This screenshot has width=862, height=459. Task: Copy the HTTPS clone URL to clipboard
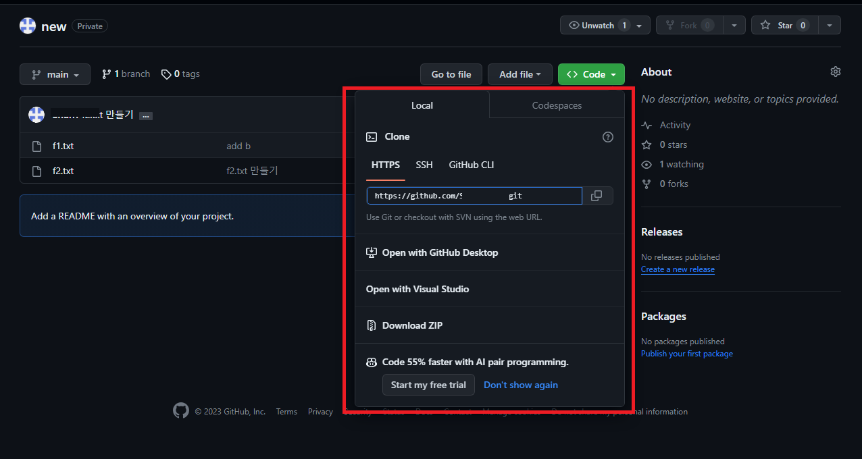[x=597, y=196]
